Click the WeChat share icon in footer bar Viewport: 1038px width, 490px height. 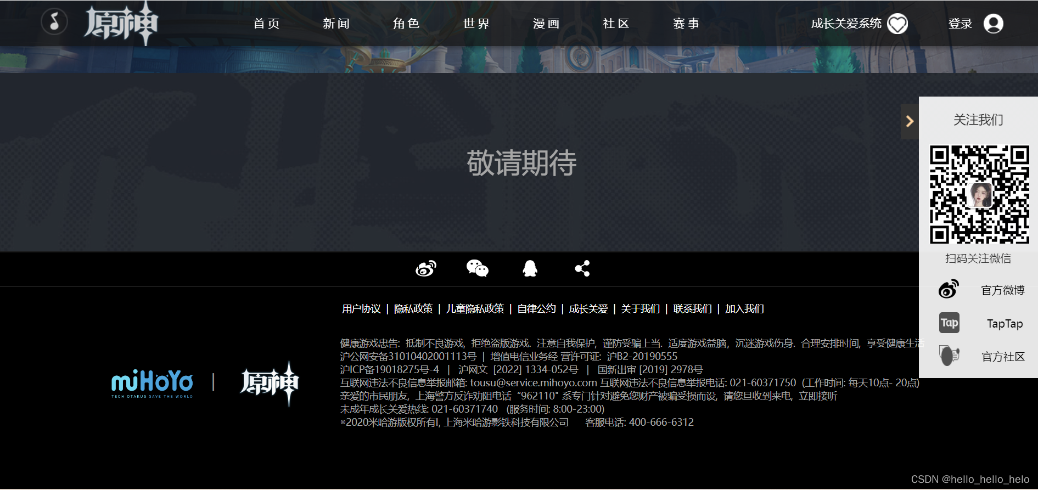click(478, 268)
